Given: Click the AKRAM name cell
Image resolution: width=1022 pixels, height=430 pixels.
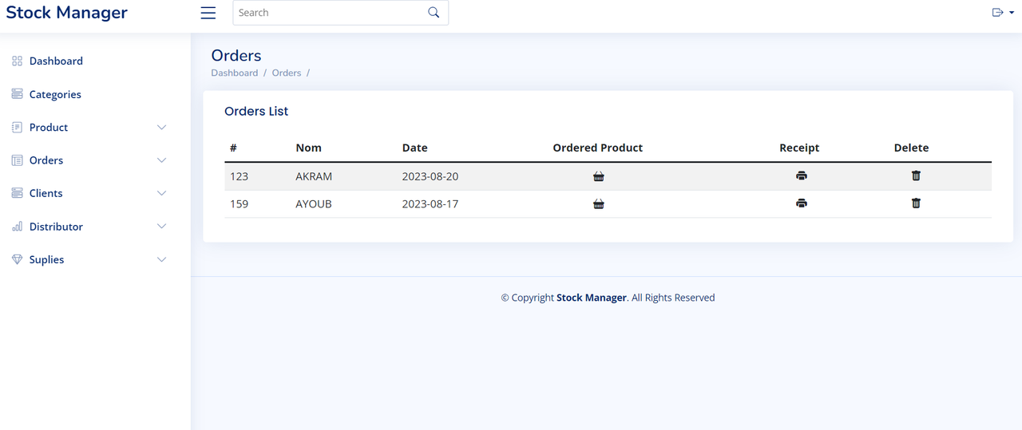Looking at the screenshot, I should point(314,176).
